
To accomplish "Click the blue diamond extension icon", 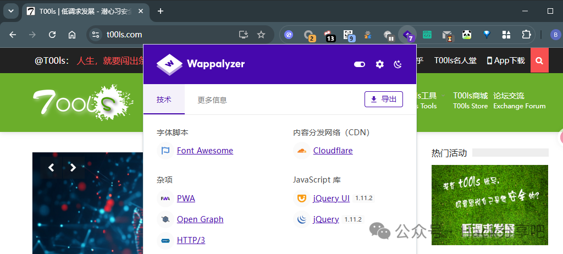I will tap(487, 35).
